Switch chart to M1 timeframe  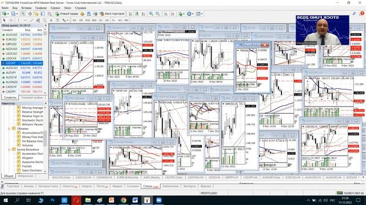pyautogui.click(x=74, y=20)
